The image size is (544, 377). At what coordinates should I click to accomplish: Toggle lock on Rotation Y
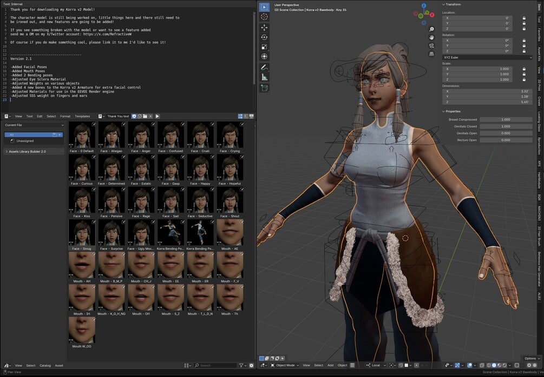pyautogui.click(x=524, y=46)
